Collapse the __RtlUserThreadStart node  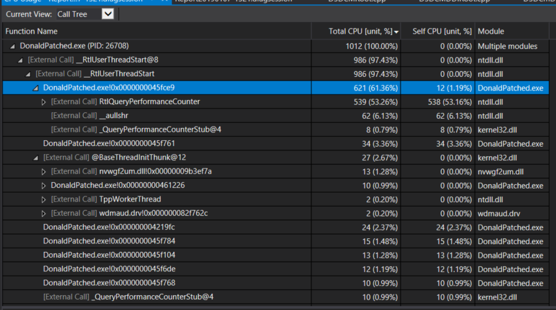click(28, 74)
